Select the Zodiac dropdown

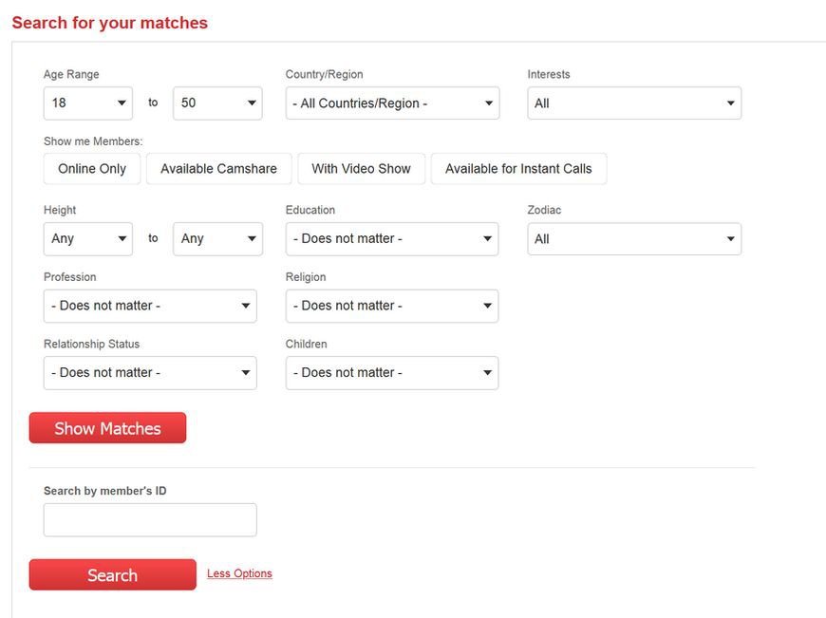(x=634, y=239)
